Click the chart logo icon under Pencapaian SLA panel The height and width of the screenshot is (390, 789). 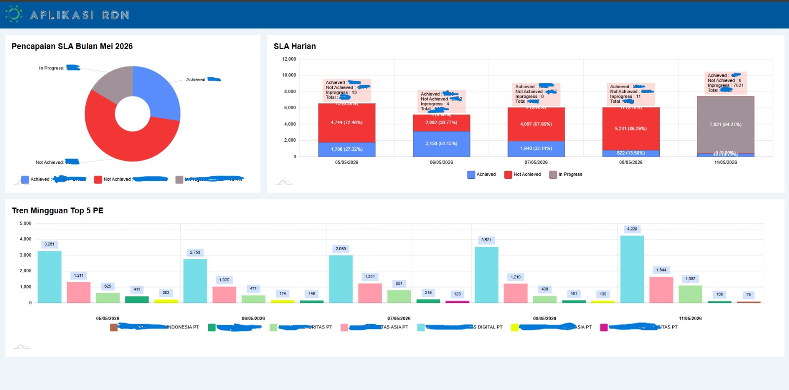pyautogui.click(x=21, y=182)
